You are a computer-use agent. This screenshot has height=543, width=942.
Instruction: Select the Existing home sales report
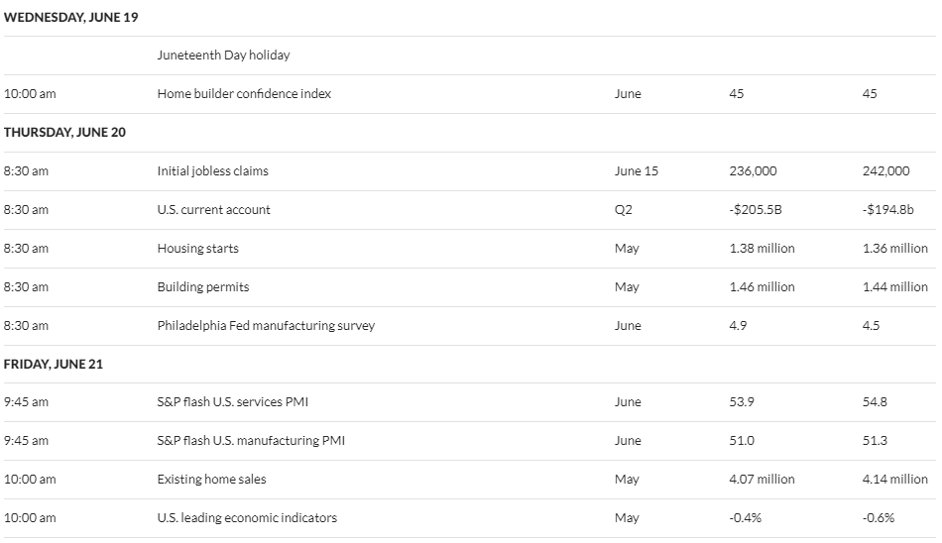click(211, 480)
